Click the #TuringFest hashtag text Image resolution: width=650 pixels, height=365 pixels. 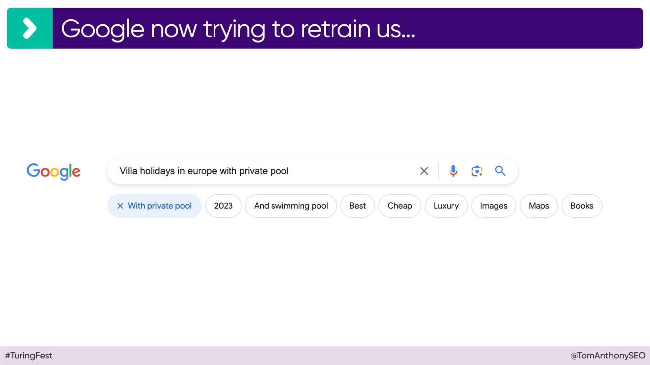pyautogui.click(x=29, y=356)
